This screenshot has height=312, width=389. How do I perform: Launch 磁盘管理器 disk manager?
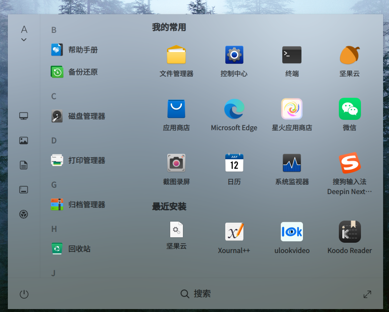click(78, 116)
